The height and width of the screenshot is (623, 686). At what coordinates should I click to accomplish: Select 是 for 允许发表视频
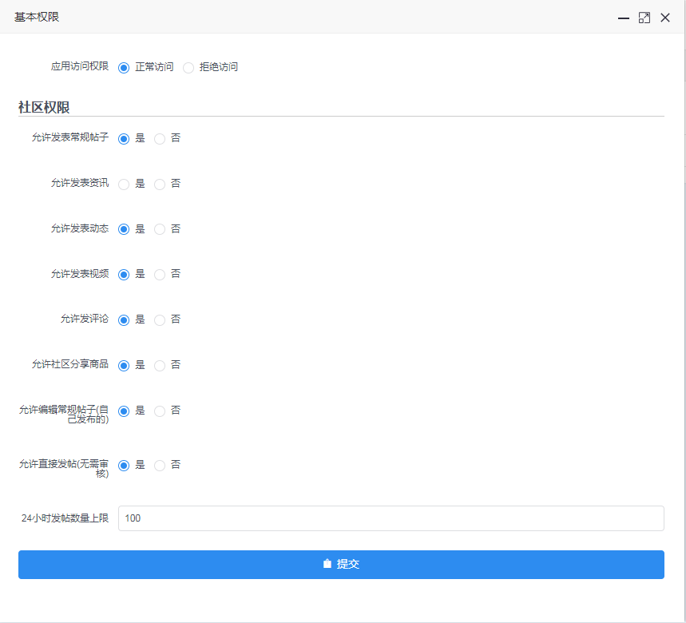(124, 275)
